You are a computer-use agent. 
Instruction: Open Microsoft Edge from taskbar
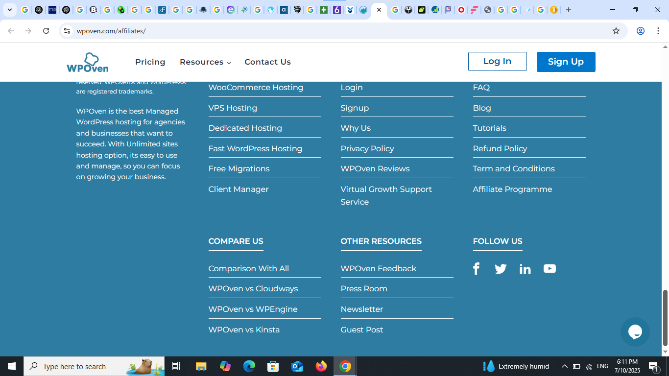249,366
